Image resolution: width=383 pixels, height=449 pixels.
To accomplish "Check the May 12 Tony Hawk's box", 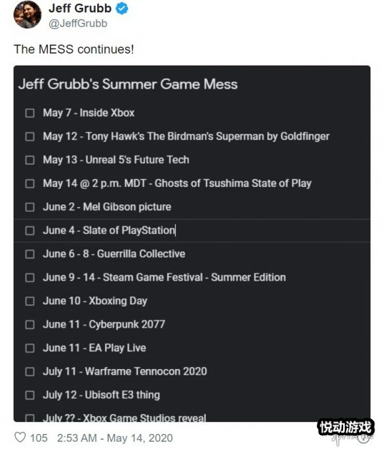I will click(30, 136).
